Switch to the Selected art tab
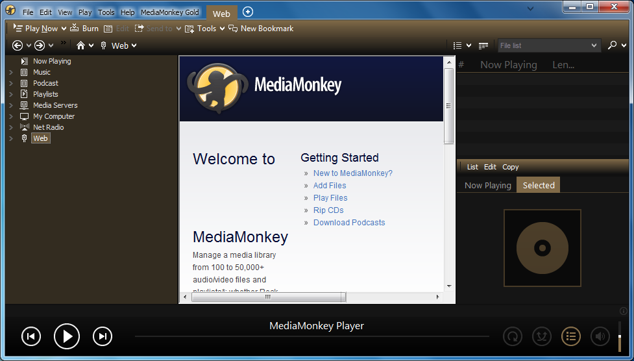This screenshot has width=634, height=361. coord(539,185)
